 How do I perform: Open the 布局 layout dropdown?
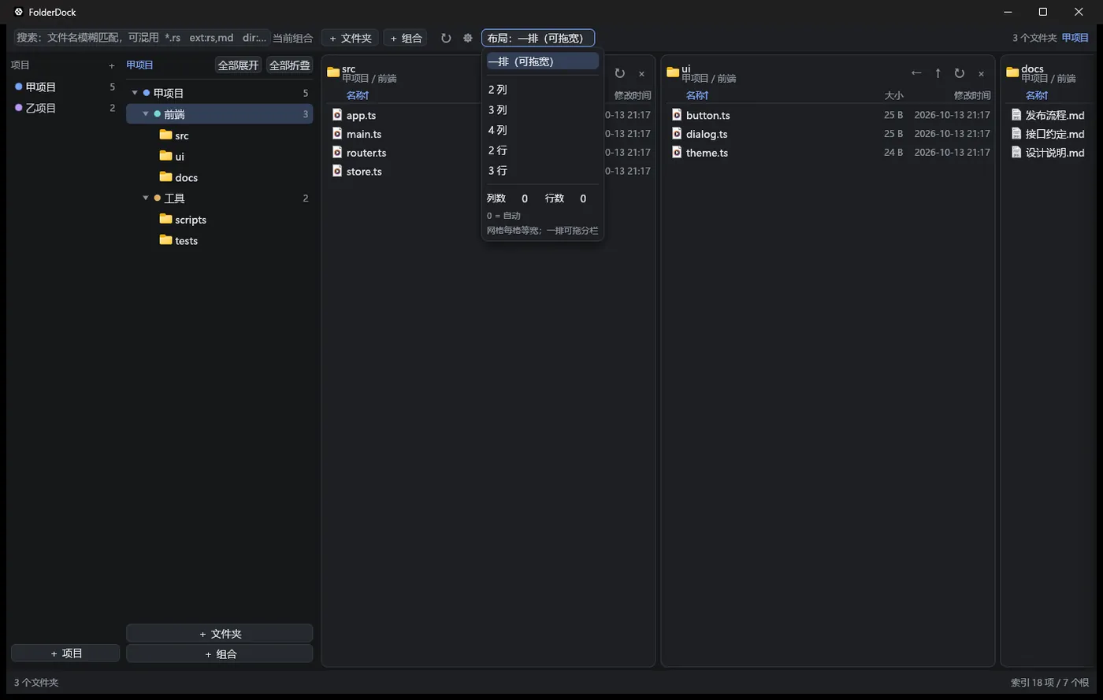(x=538, y=38)
